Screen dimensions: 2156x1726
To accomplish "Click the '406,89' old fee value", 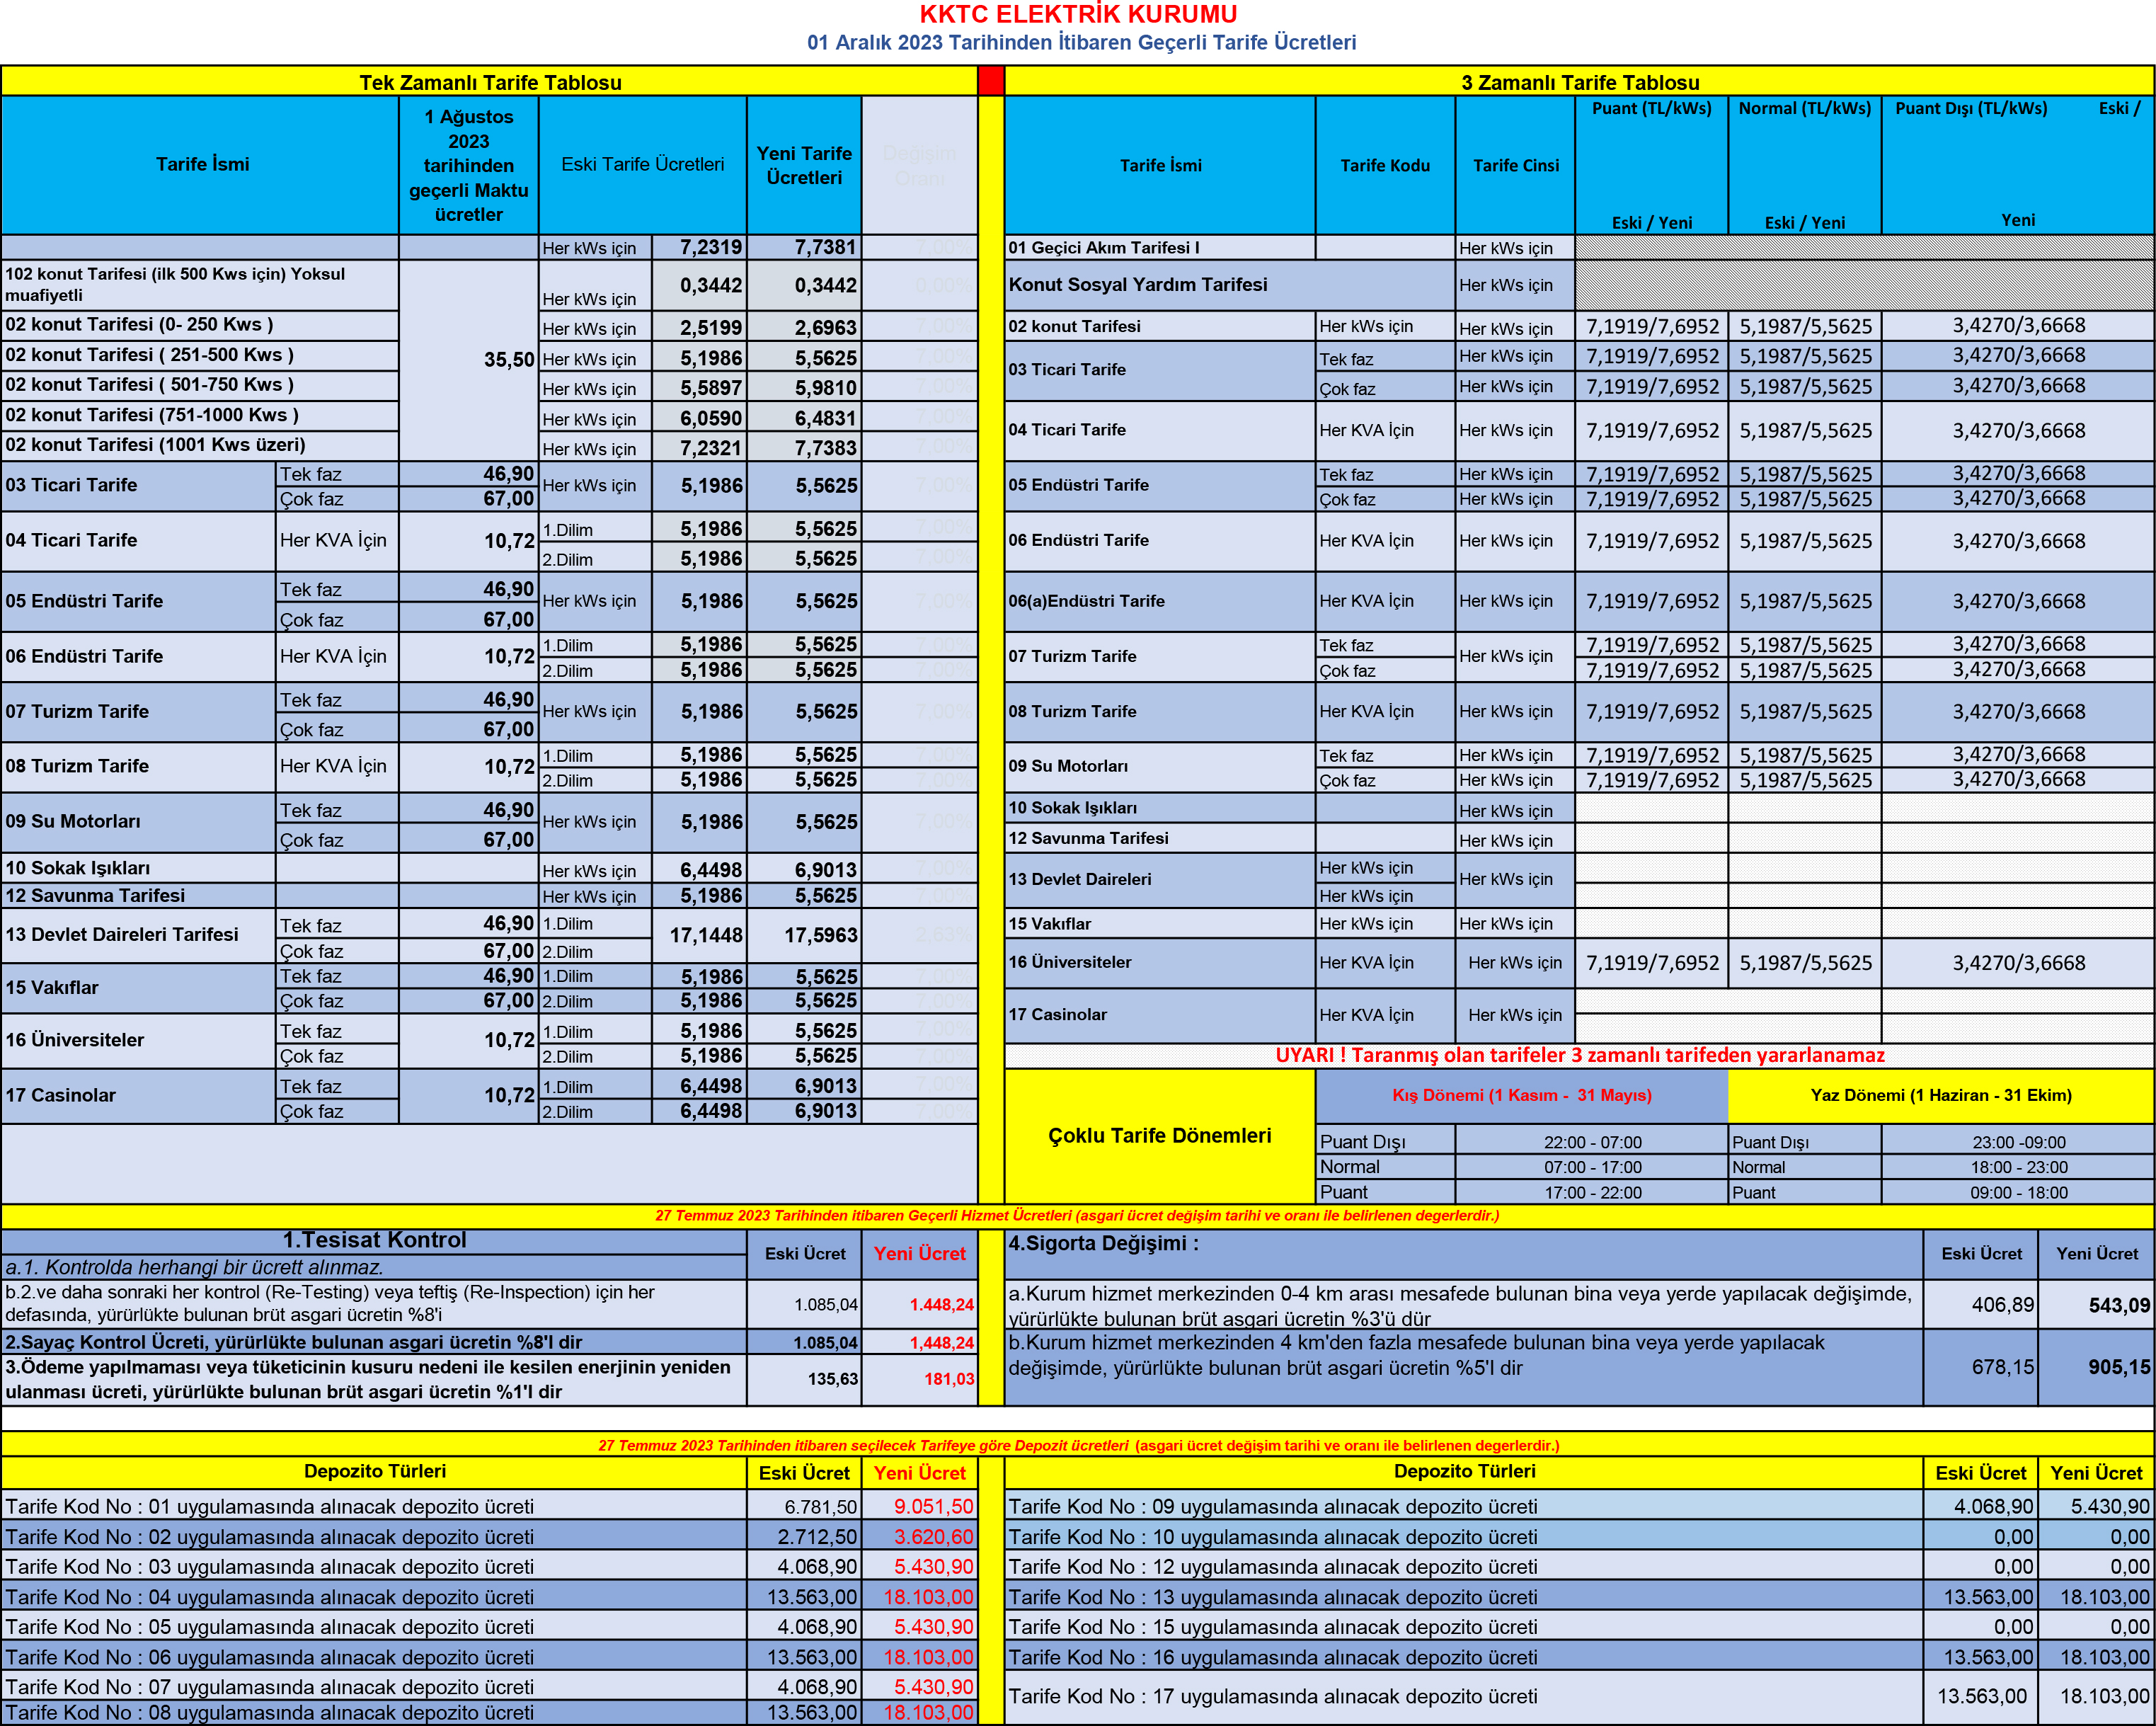I will (x=1980, y=1305).
